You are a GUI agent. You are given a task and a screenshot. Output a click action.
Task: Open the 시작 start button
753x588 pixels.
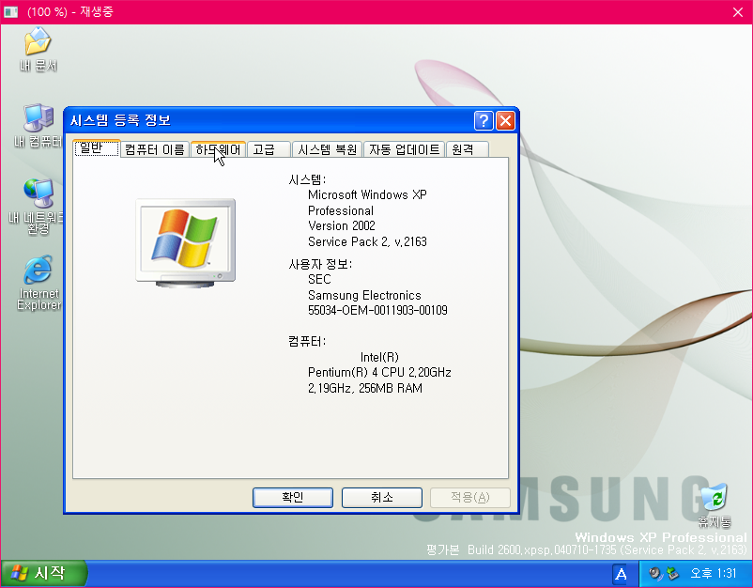click(43, 573)
